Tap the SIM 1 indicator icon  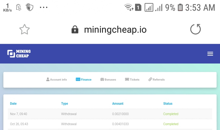(x=138, y=7)
